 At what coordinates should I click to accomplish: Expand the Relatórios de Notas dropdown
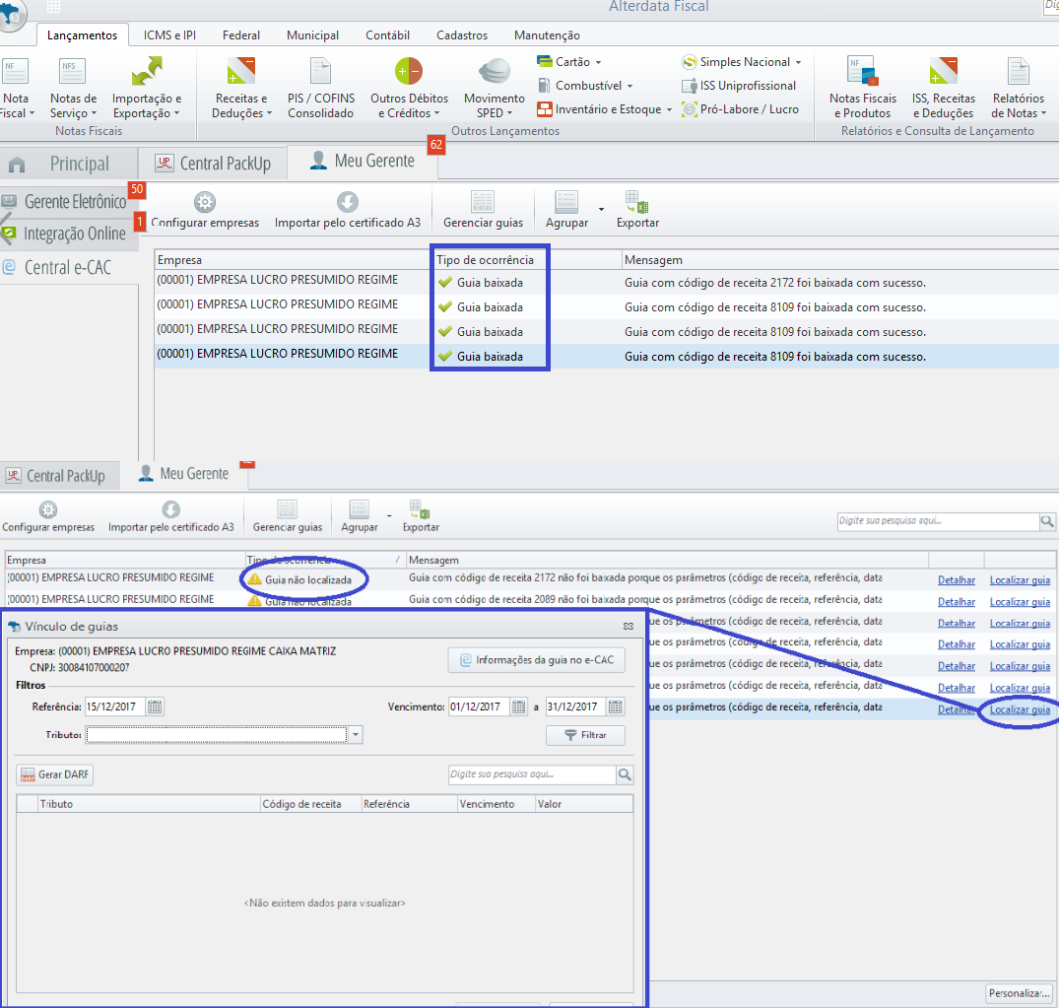pyautogui.click(x=1043, y=113)
